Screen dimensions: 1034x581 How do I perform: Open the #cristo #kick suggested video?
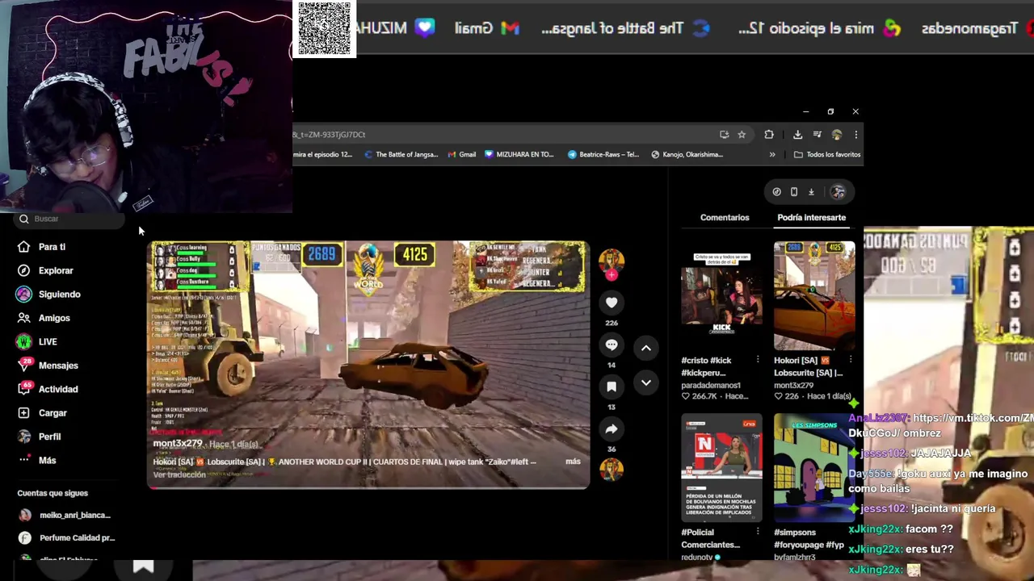[721, 295]
